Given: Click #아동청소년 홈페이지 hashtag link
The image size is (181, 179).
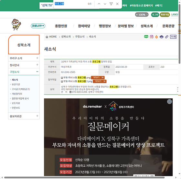Looking at the screenshot, I should click(142, 6).
